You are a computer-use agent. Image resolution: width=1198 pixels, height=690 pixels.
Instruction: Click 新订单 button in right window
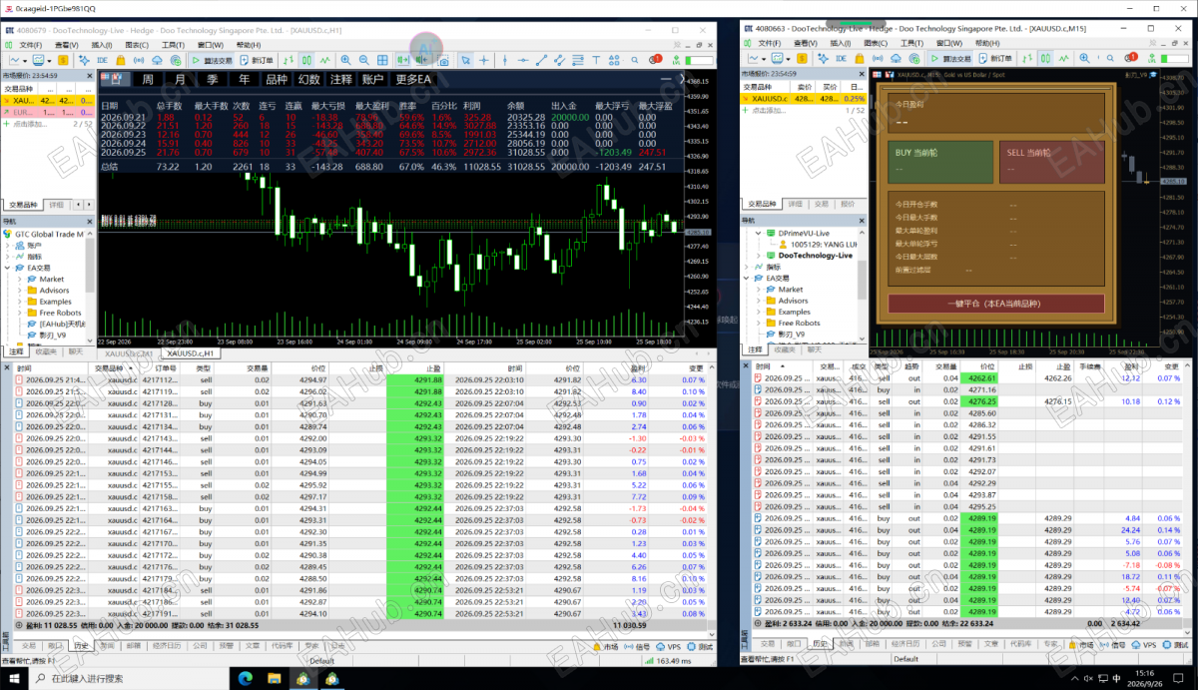tap(995, 58)
